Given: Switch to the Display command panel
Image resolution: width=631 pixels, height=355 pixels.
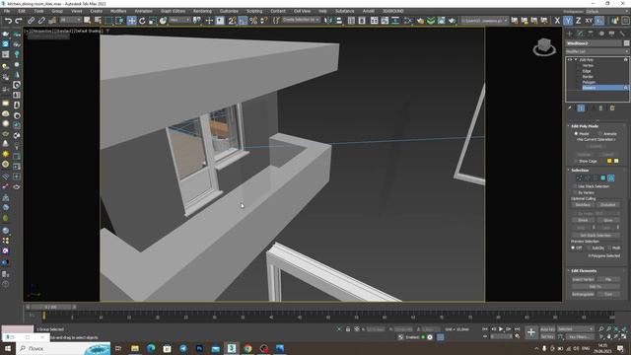Looking at the screenshot, I should click(611, 34).
